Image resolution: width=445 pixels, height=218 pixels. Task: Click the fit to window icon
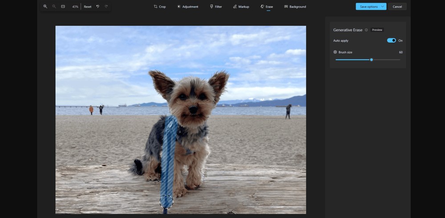[x=63, y=7]
